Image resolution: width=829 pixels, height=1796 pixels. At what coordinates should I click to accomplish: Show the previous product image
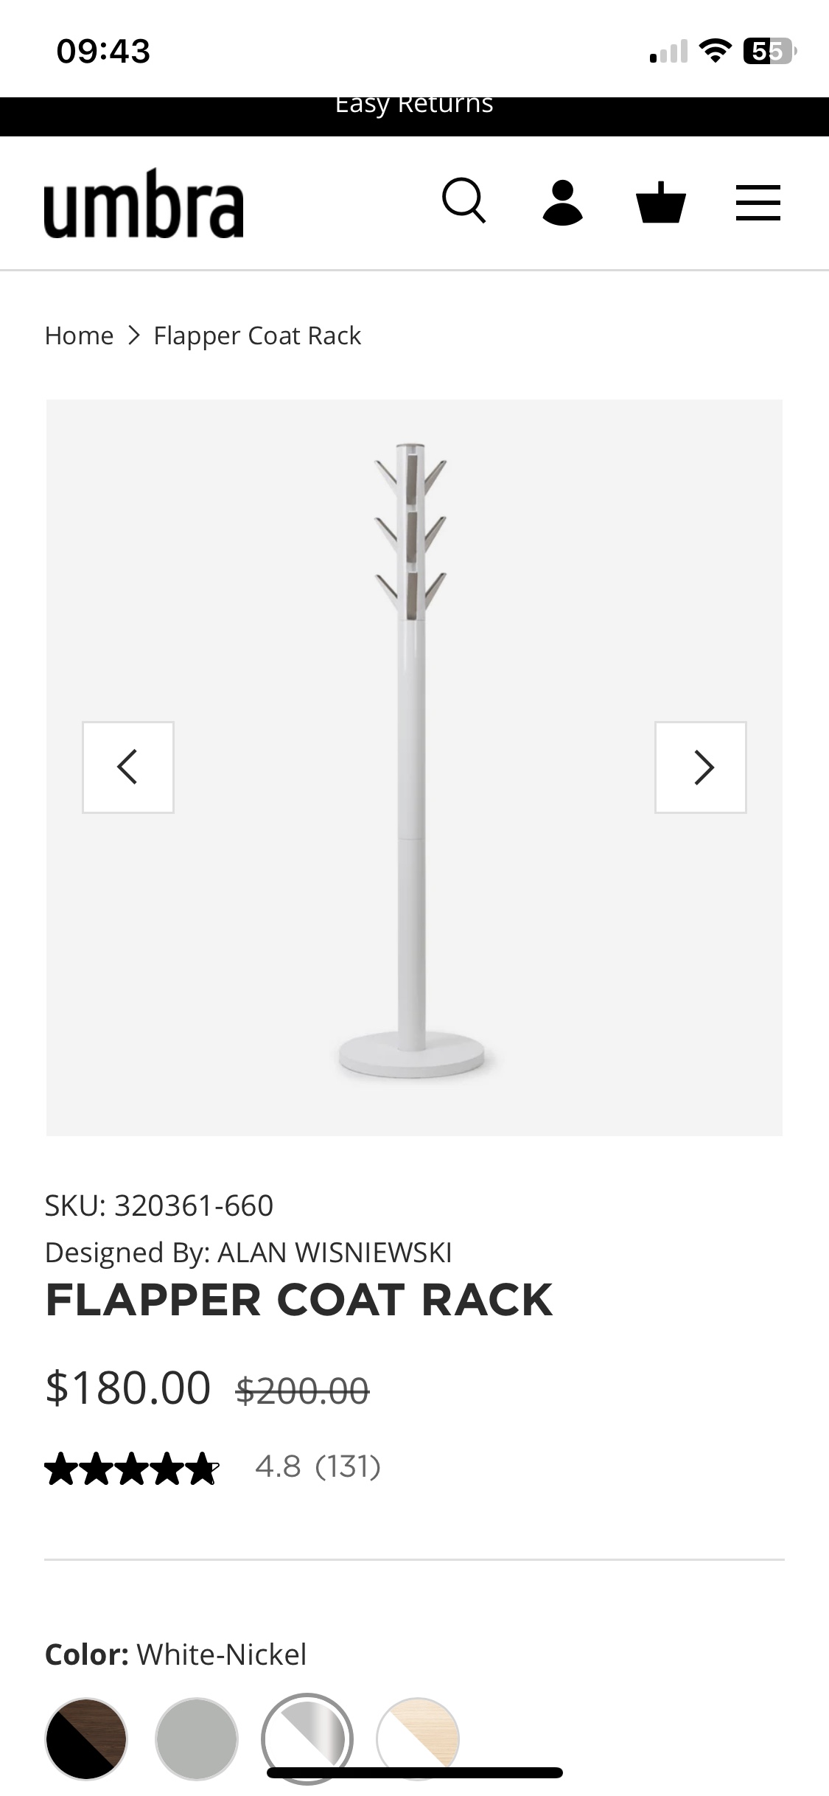(128, 767)
